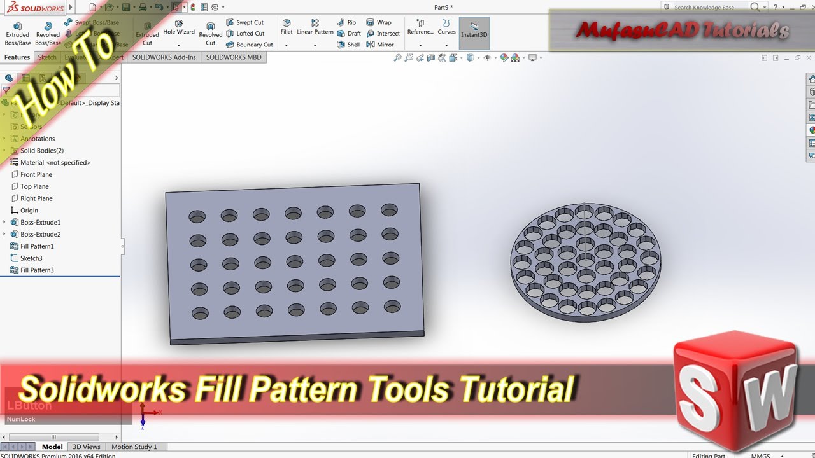
Task: Select the Revolved Boss/Base tool
Action: [x=48, y=33]
